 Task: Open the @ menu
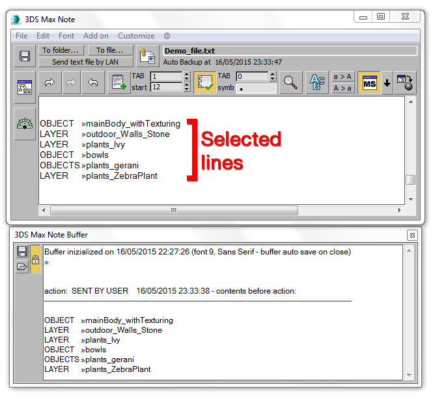(x=167, y=36)
